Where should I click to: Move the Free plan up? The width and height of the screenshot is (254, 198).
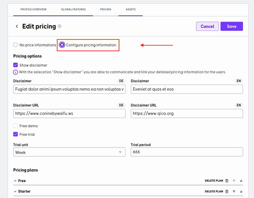click(234, 181)
